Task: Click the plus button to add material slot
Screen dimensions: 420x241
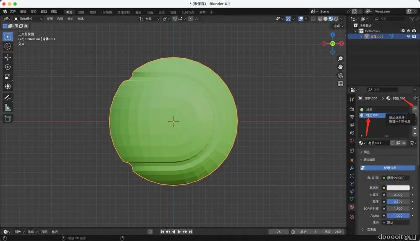Action: [415, 109]
